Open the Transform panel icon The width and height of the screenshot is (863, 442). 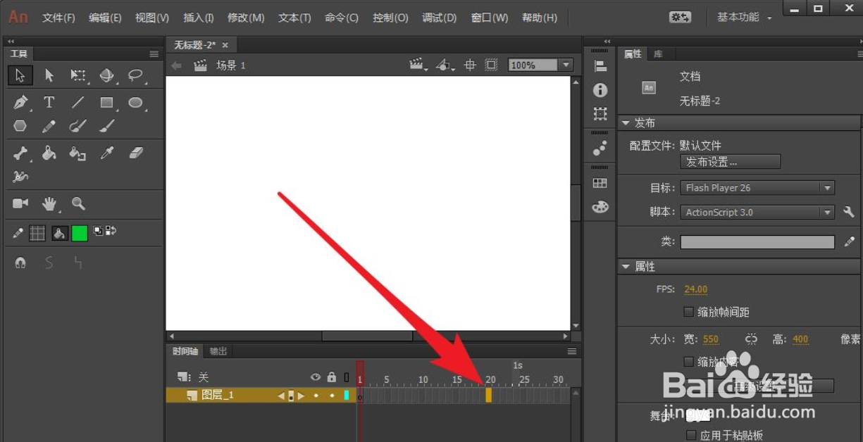pos(600,113)
